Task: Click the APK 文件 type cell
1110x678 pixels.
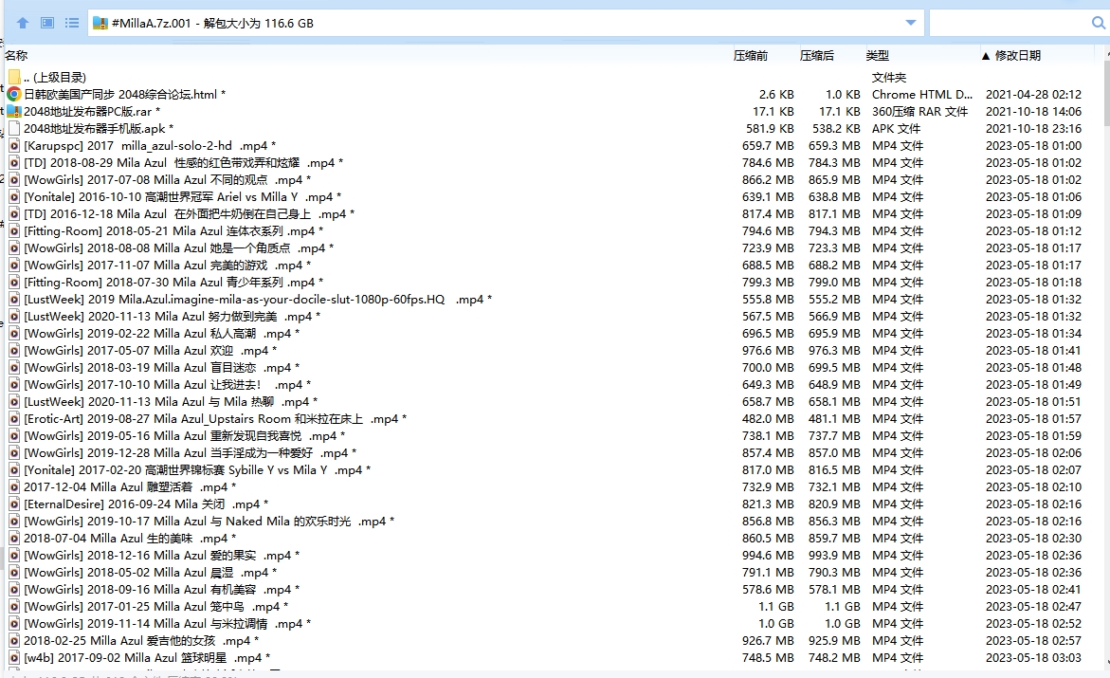Action: tap(896, 128)
